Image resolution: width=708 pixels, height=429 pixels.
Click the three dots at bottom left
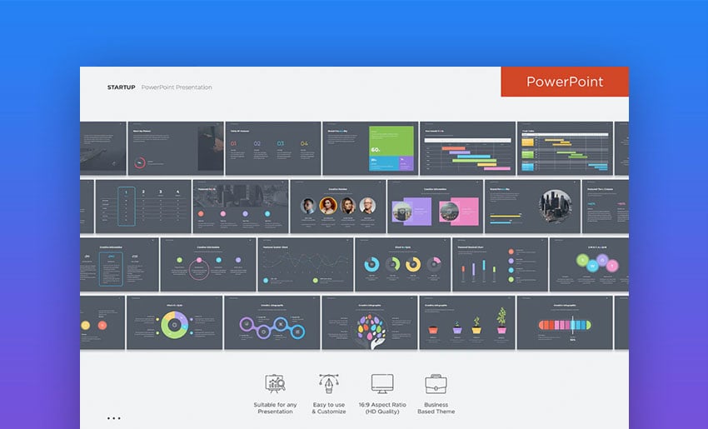coord(113,418)
